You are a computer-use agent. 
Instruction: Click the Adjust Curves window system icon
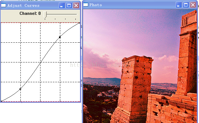point(3,5)
